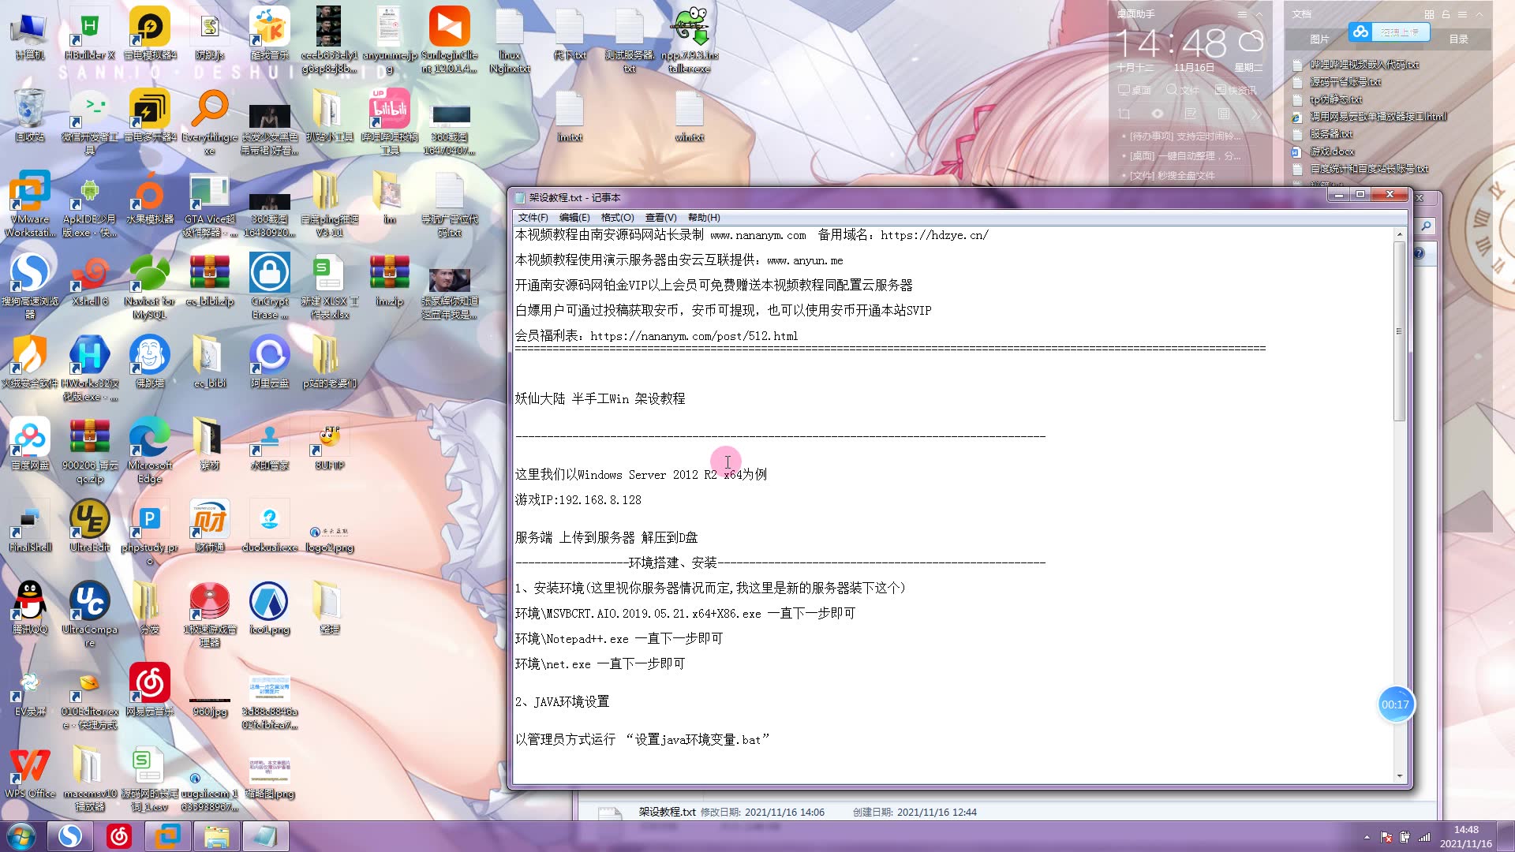
Task: Open the 文档 widget hamburger menu
Action: pos(1462,14)
